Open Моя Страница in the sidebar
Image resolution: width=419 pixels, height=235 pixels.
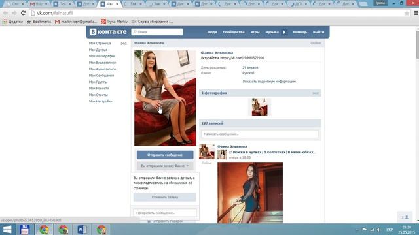[x=100, y=43]
